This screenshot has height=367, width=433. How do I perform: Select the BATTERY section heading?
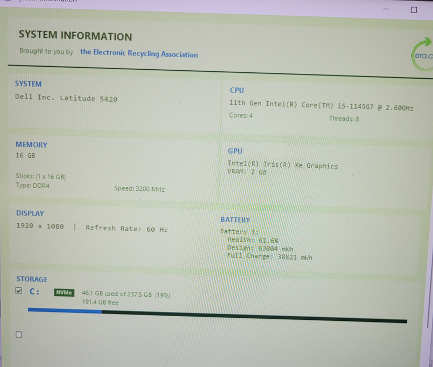pos(235,220)
